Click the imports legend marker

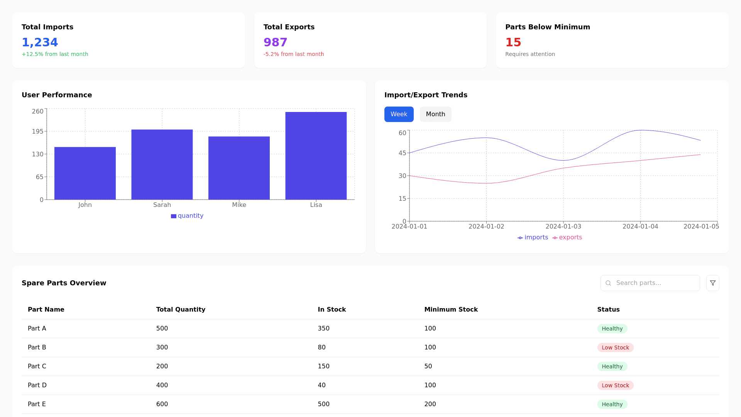pos(520,238)
